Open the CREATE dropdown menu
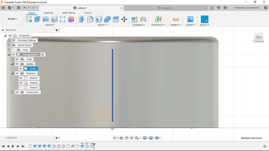Screen dimensions: 269x151 point(50,25)
